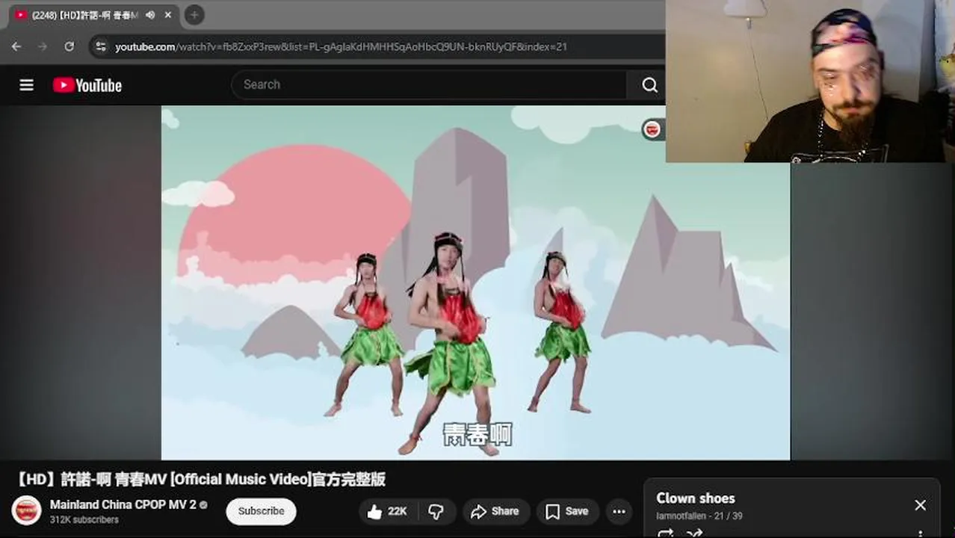Click playlist owner Iamnotfallen

click(x=682, y=516)
